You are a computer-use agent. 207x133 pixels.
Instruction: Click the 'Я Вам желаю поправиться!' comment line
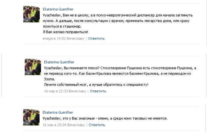coord(65,32)
